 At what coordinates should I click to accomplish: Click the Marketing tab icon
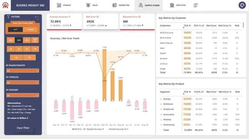pos(115,5)
